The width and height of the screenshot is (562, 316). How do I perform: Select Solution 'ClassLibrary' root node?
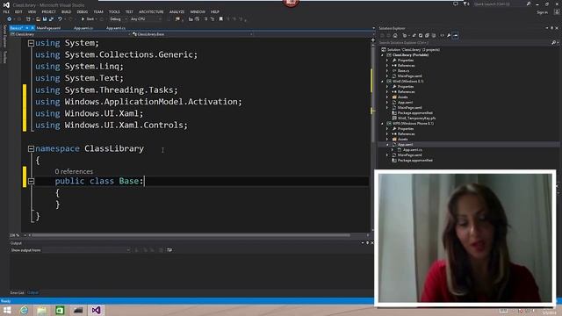tap(414, 50)
